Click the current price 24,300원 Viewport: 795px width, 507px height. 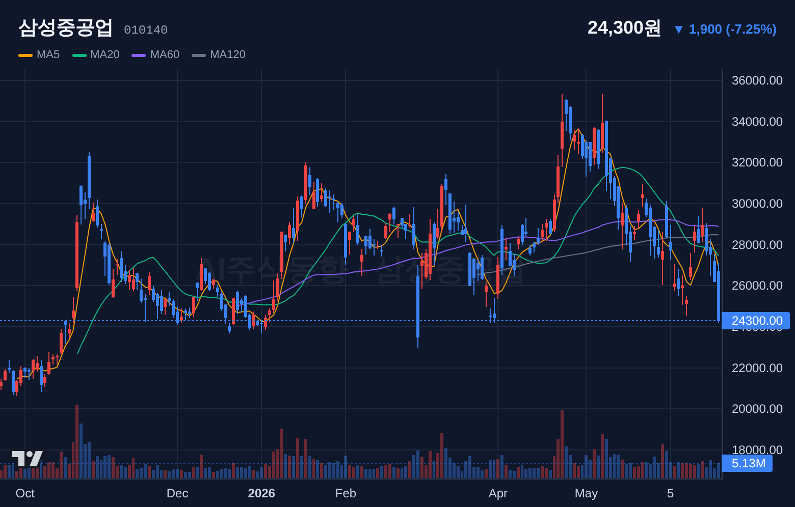pos(624,28)
